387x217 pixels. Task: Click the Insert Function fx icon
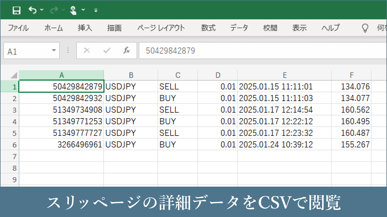pos(127,50)
